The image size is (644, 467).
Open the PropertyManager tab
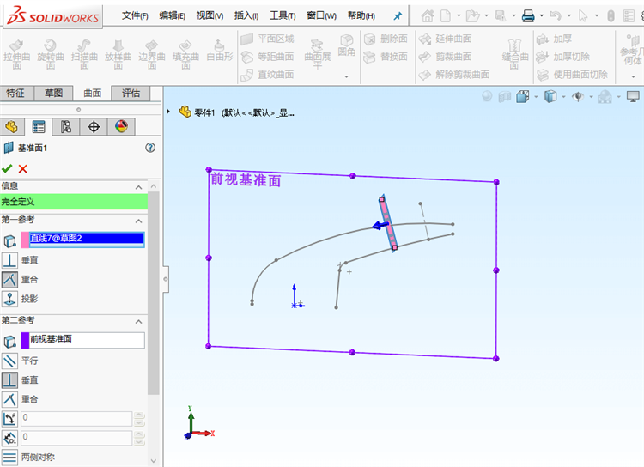39,127
